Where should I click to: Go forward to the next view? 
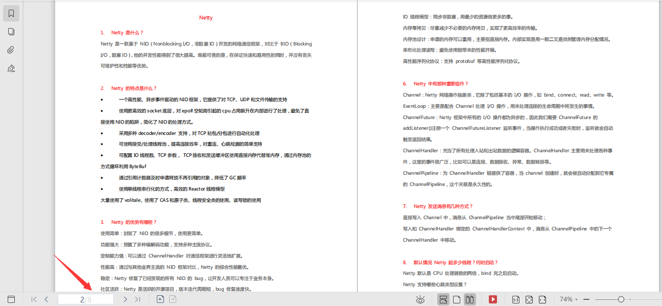[173, 299]
